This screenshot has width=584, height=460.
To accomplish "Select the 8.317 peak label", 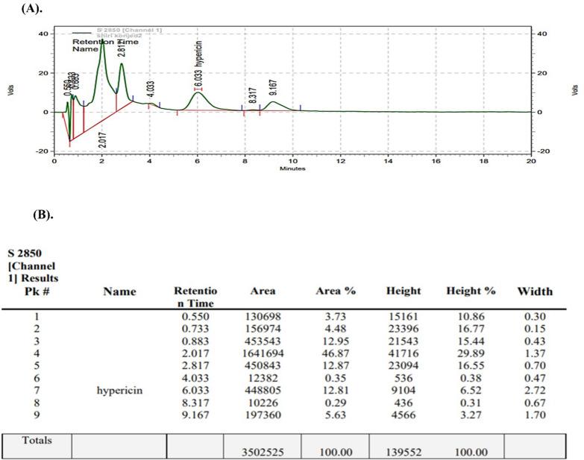I will [x=252, y=95].
